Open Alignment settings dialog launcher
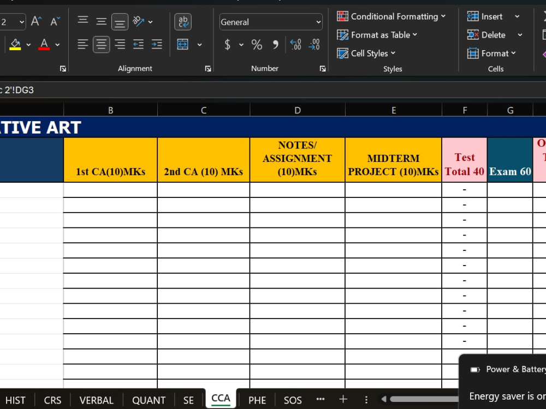This screenshot has height=409, width=546. (208, 69)
